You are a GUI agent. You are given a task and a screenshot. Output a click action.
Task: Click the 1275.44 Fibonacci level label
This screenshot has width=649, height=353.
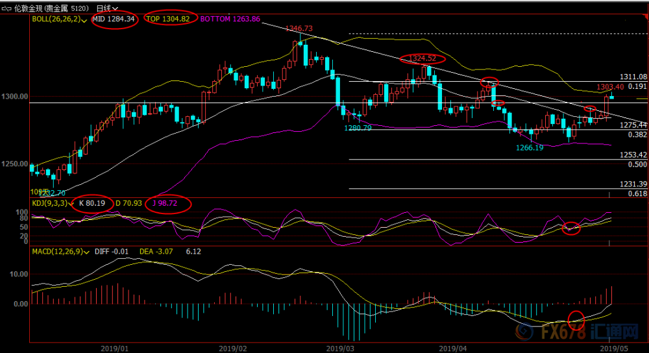pos(633,125)
